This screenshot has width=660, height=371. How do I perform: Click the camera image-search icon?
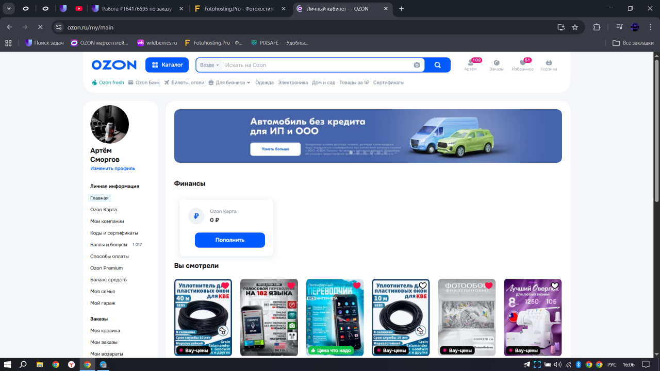(x=417, y=65)
